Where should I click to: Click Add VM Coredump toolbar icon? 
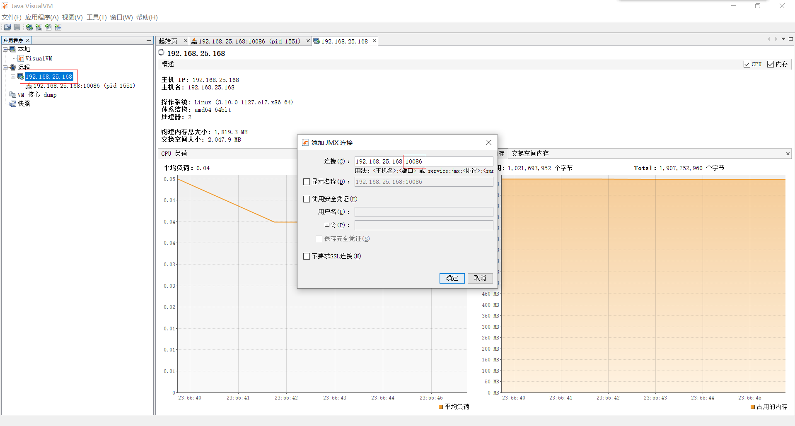(48, 27)
